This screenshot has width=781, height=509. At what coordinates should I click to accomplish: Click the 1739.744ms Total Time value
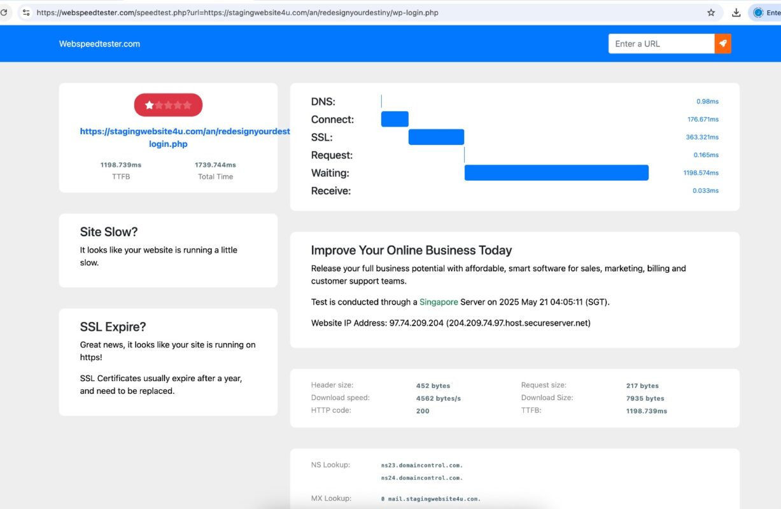pos(215,165)
